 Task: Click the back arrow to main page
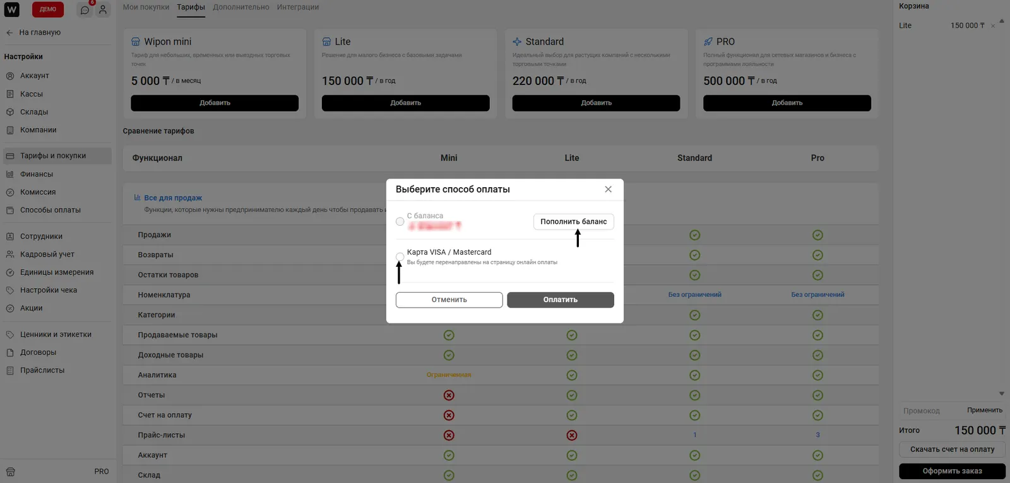[x=9, y=32]
